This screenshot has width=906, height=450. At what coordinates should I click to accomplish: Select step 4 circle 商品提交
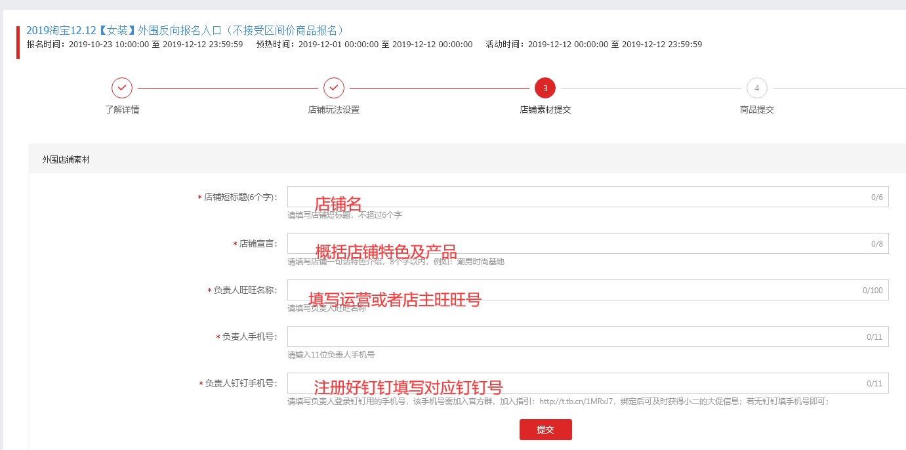(757, 87)
